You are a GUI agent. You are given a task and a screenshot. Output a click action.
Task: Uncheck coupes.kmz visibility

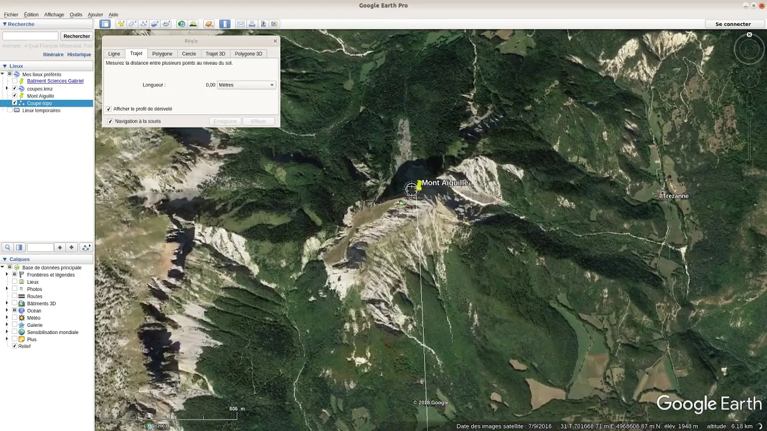14,89
